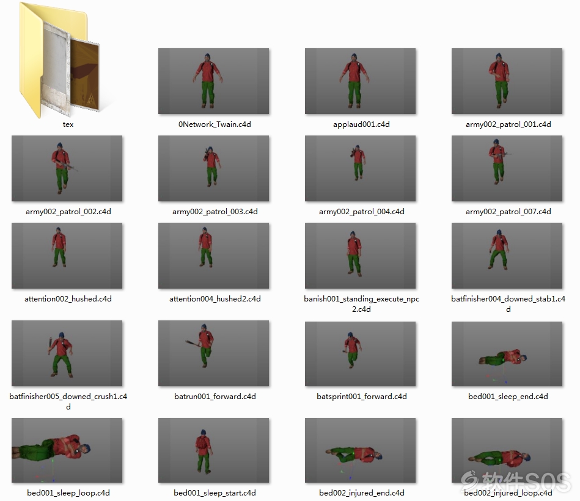The width and height of the screenshot is (580, 501).
Task: Click the 'applaud001.c4d' file name
Action: click(x=361, y=124)
